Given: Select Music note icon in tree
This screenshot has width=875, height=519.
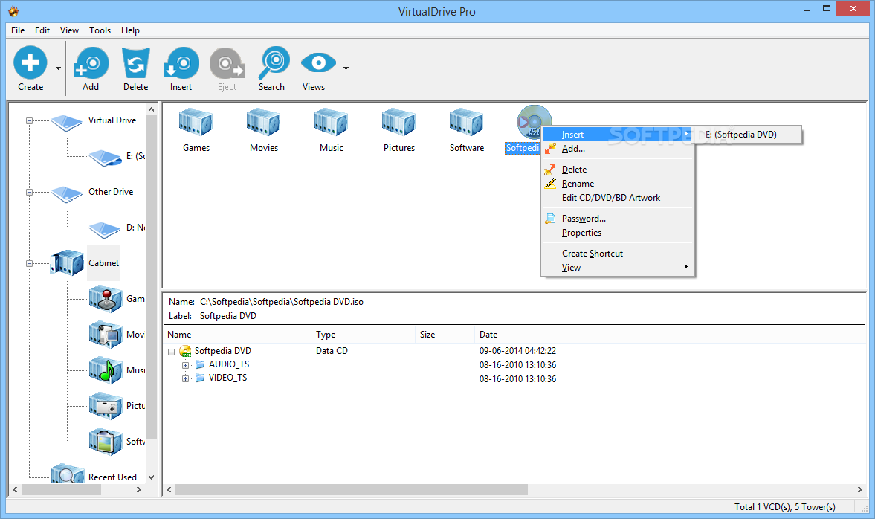Looking at the screenshot, I should tap(105, 370).
